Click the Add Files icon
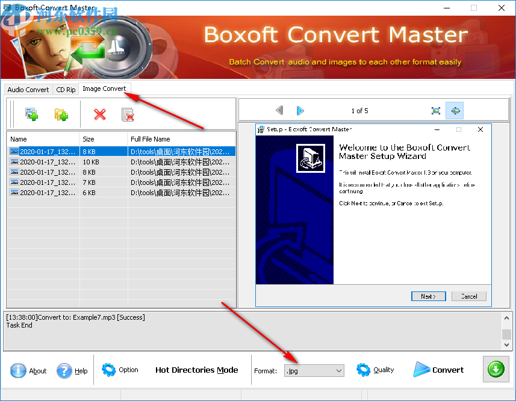The image size is (516, 401). click(x=31, y=114)
